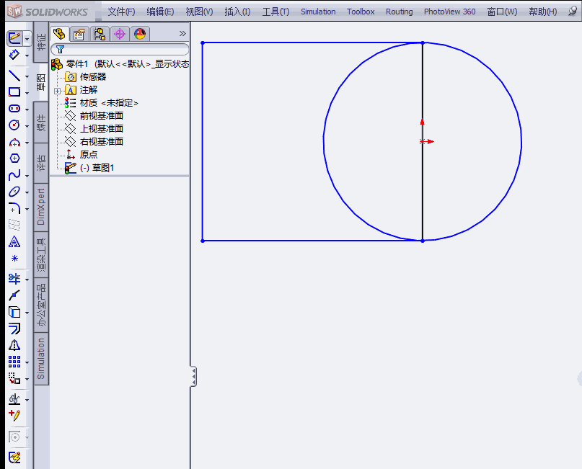Open the Smart Dimension dropdown arrow
Screen dimensions: 582x469
(x=27, y=55)
